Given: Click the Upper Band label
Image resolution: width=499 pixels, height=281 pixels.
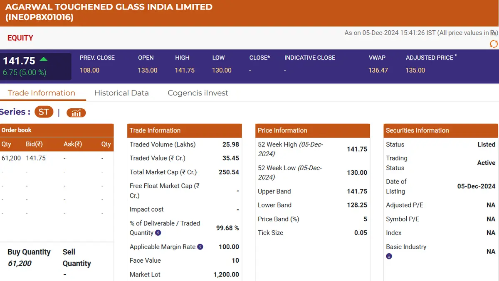Looking at the screenshot, I should (x=274, y=191).
